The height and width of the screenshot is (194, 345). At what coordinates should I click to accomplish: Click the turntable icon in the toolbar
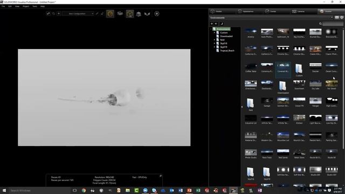click(120, 13)
